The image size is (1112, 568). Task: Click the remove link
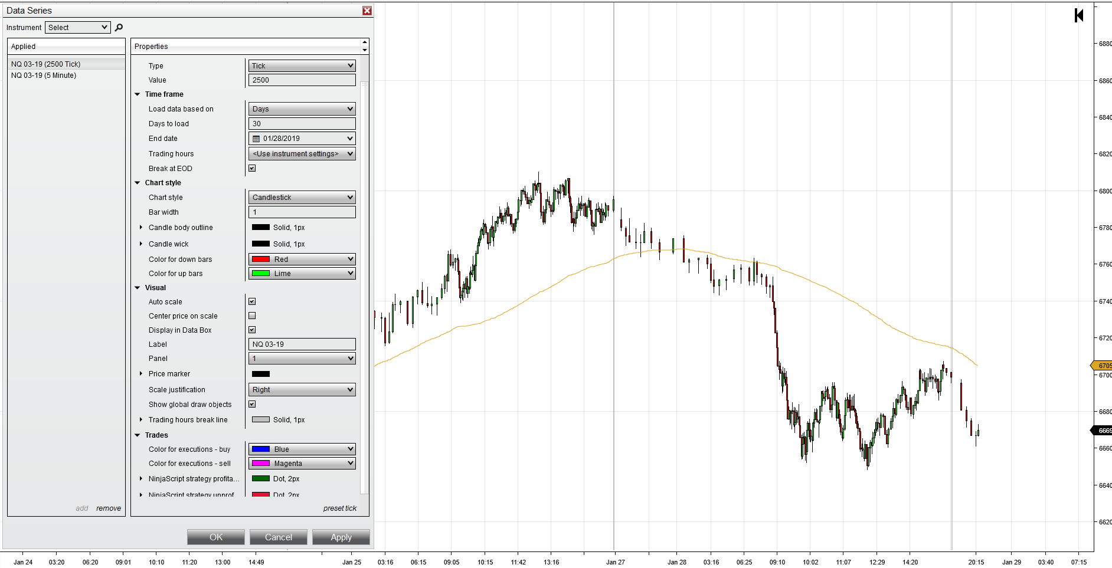tap(109, 508)
